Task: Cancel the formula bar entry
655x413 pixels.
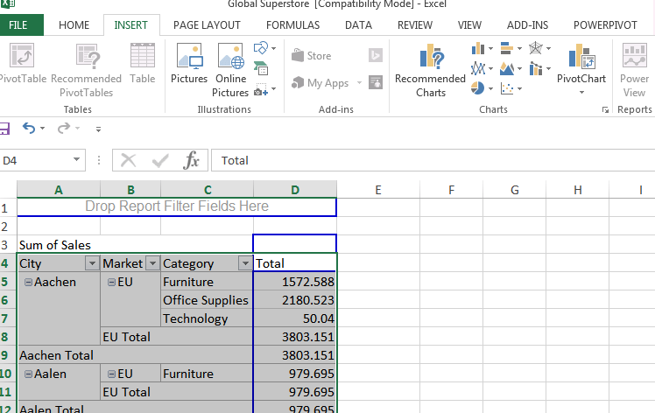Action: (128, 160)
